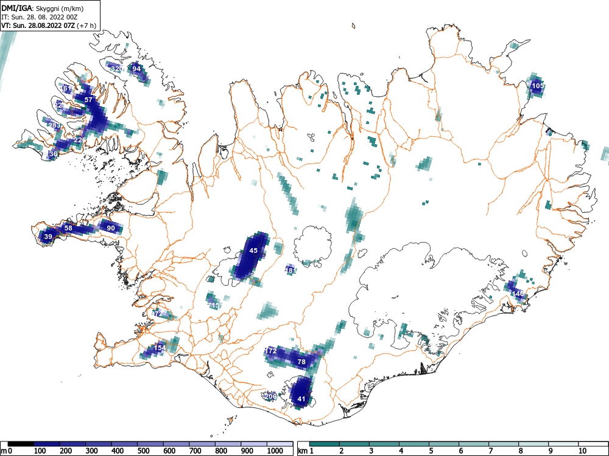Click the IT: Sun. 28. 08. 2022 00Z line

pyautogui.click(x=39, y=18)
